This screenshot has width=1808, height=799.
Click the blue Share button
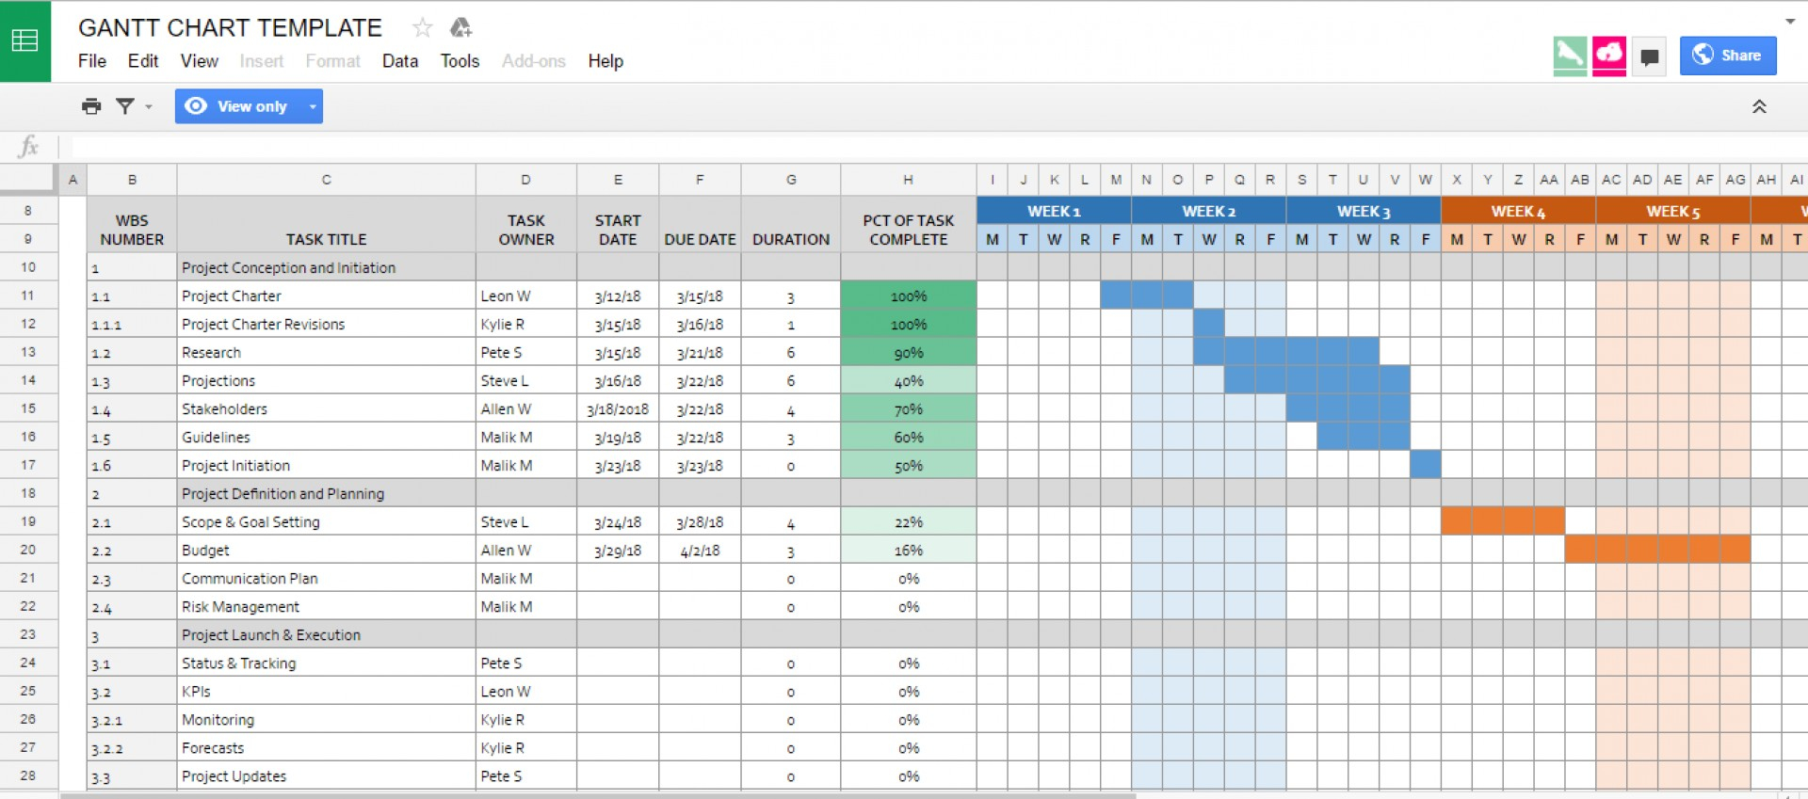pyautogui.click(x=1728, y=56)
